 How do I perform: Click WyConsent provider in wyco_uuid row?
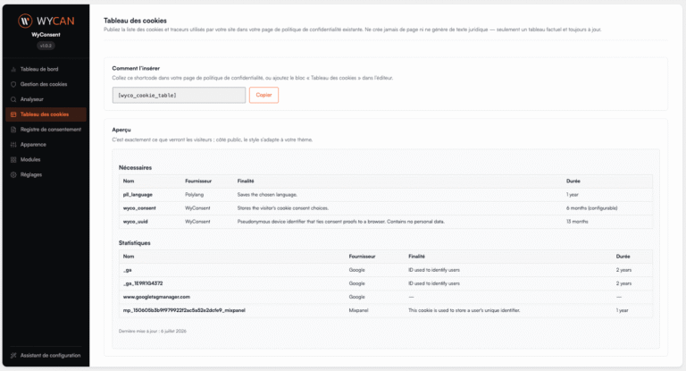click(x=197, y=222)
